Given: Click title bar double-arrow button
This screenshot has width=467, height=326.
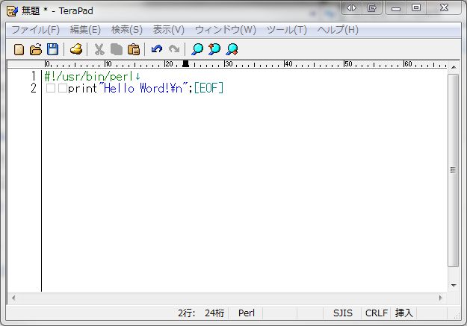Looking at the screenshot, I should pos(352,7).
